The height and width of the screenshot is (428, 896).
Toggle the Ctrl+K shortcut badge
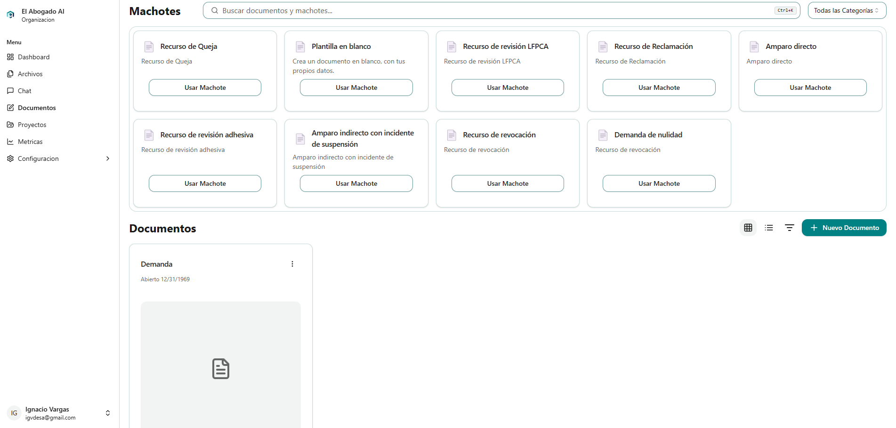click(785, 10)
